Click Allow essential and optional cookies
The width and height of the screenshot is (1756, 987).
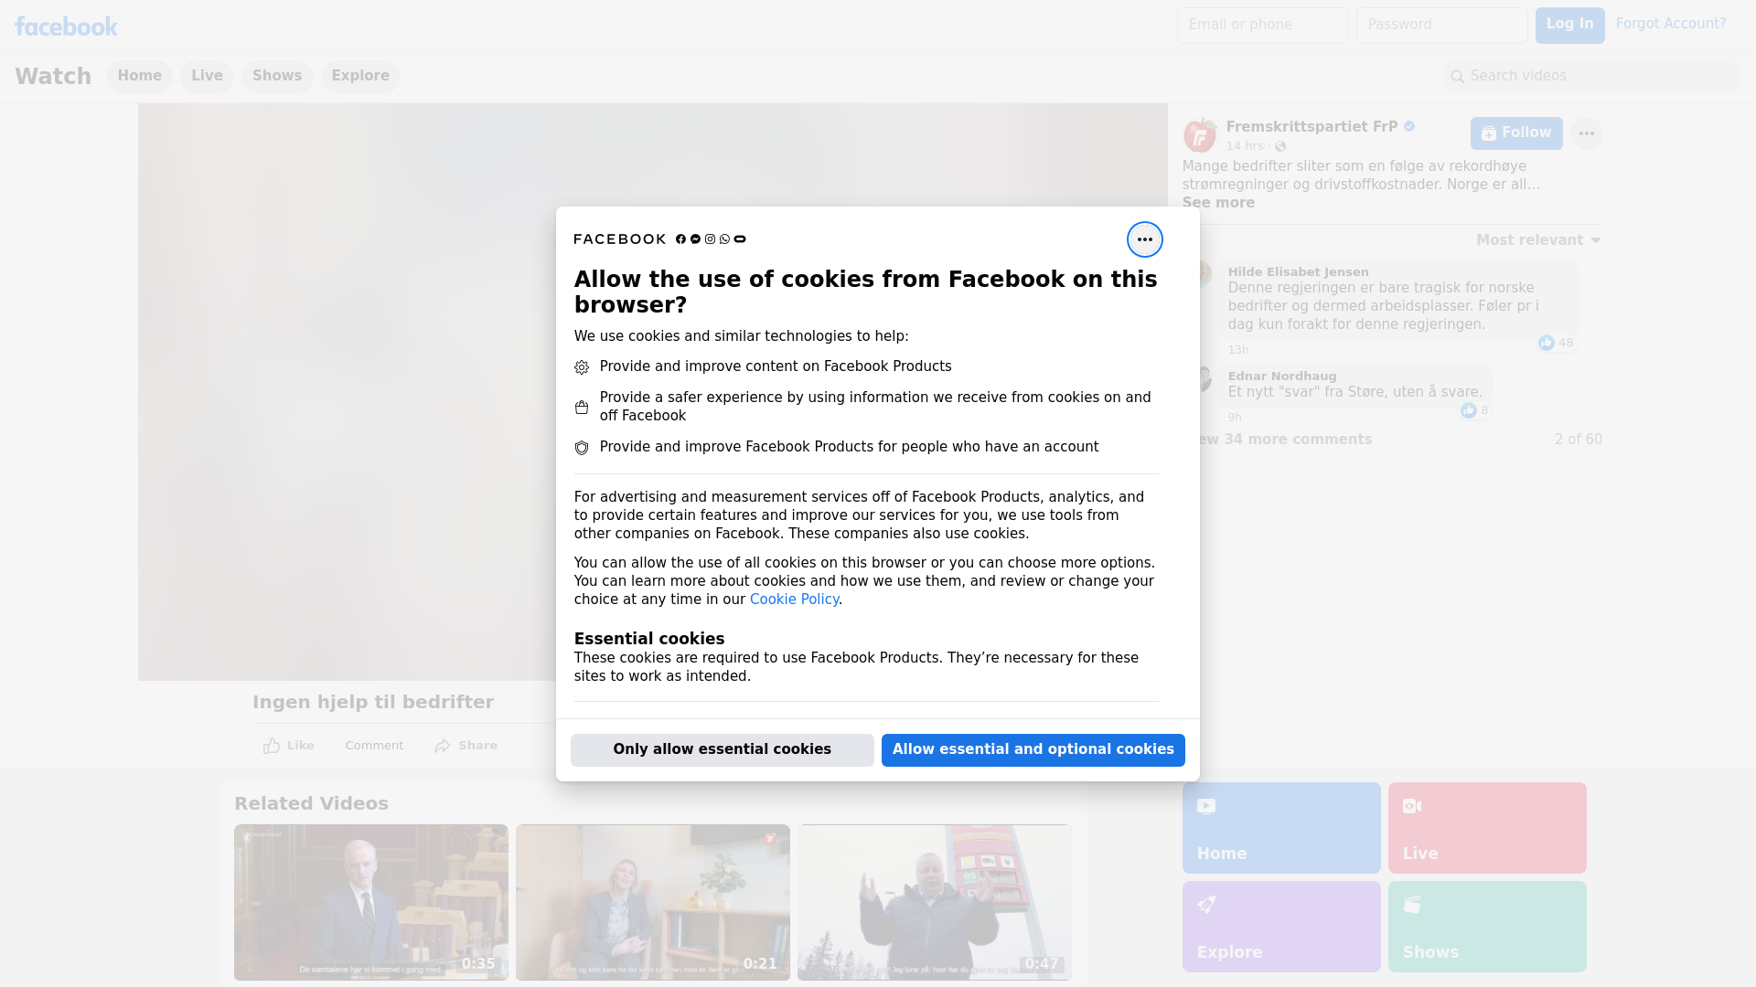(x=1033, y=750)
